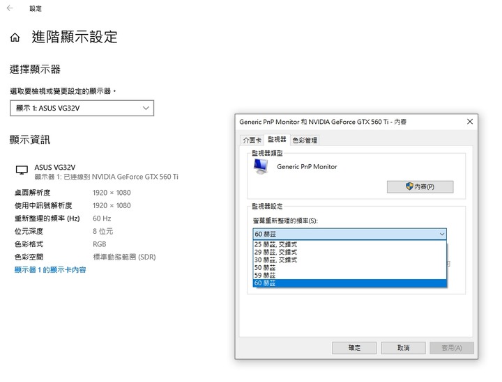Click the monitor icon next to ASUS VG32V
This screenshot has height=382, width=502.
point(22,170)
